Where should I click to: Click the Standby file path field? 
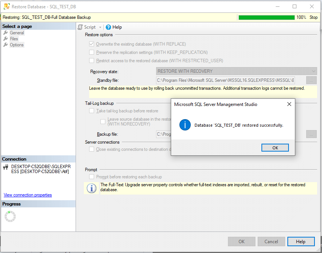pyautogui.click(x=225, y=80)
